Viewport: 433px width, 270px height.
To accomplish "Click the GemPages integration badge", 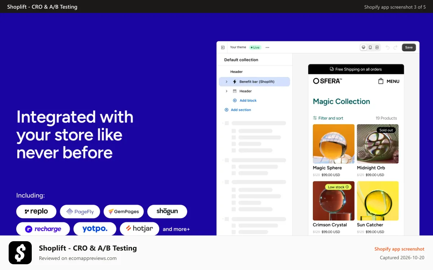I will (x=124, y=212).
